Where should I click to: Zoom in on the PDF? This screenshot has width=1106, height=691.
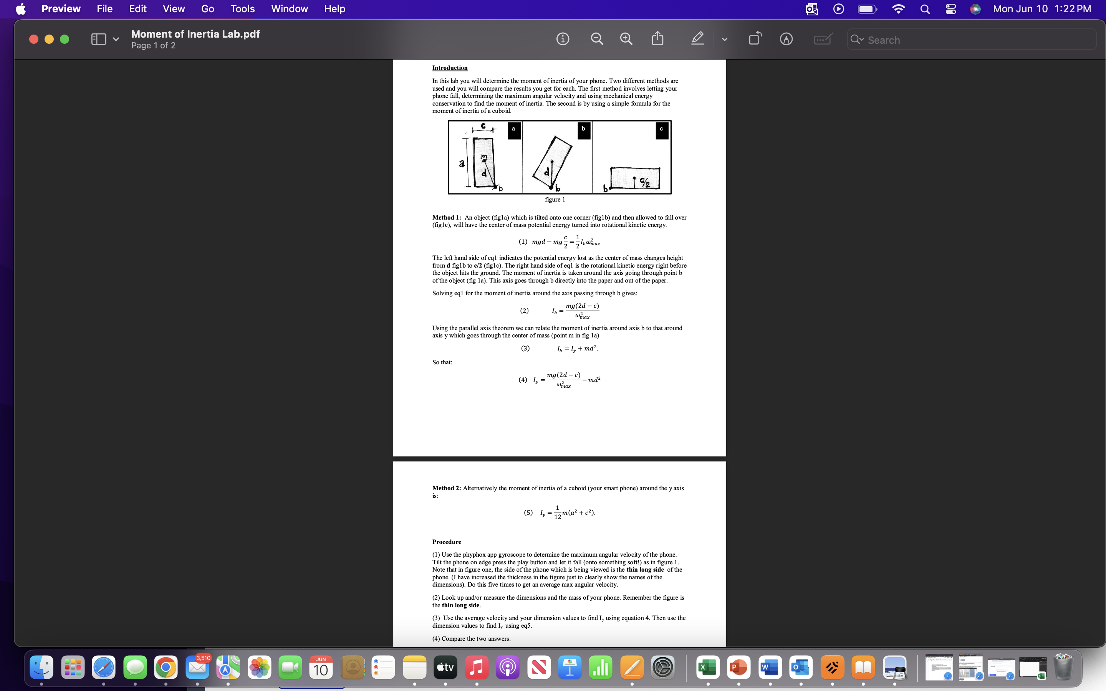(x=626, y=39)
